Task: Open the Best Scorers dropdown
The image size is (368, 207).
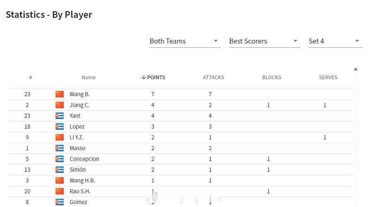Action: [x=264, y=41]
